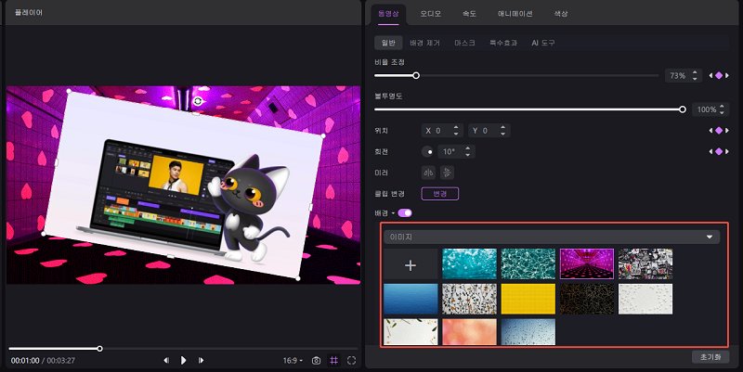Jump to next keyframe for 회전
This screenshot has width=743, height=372.
(727, 151)
